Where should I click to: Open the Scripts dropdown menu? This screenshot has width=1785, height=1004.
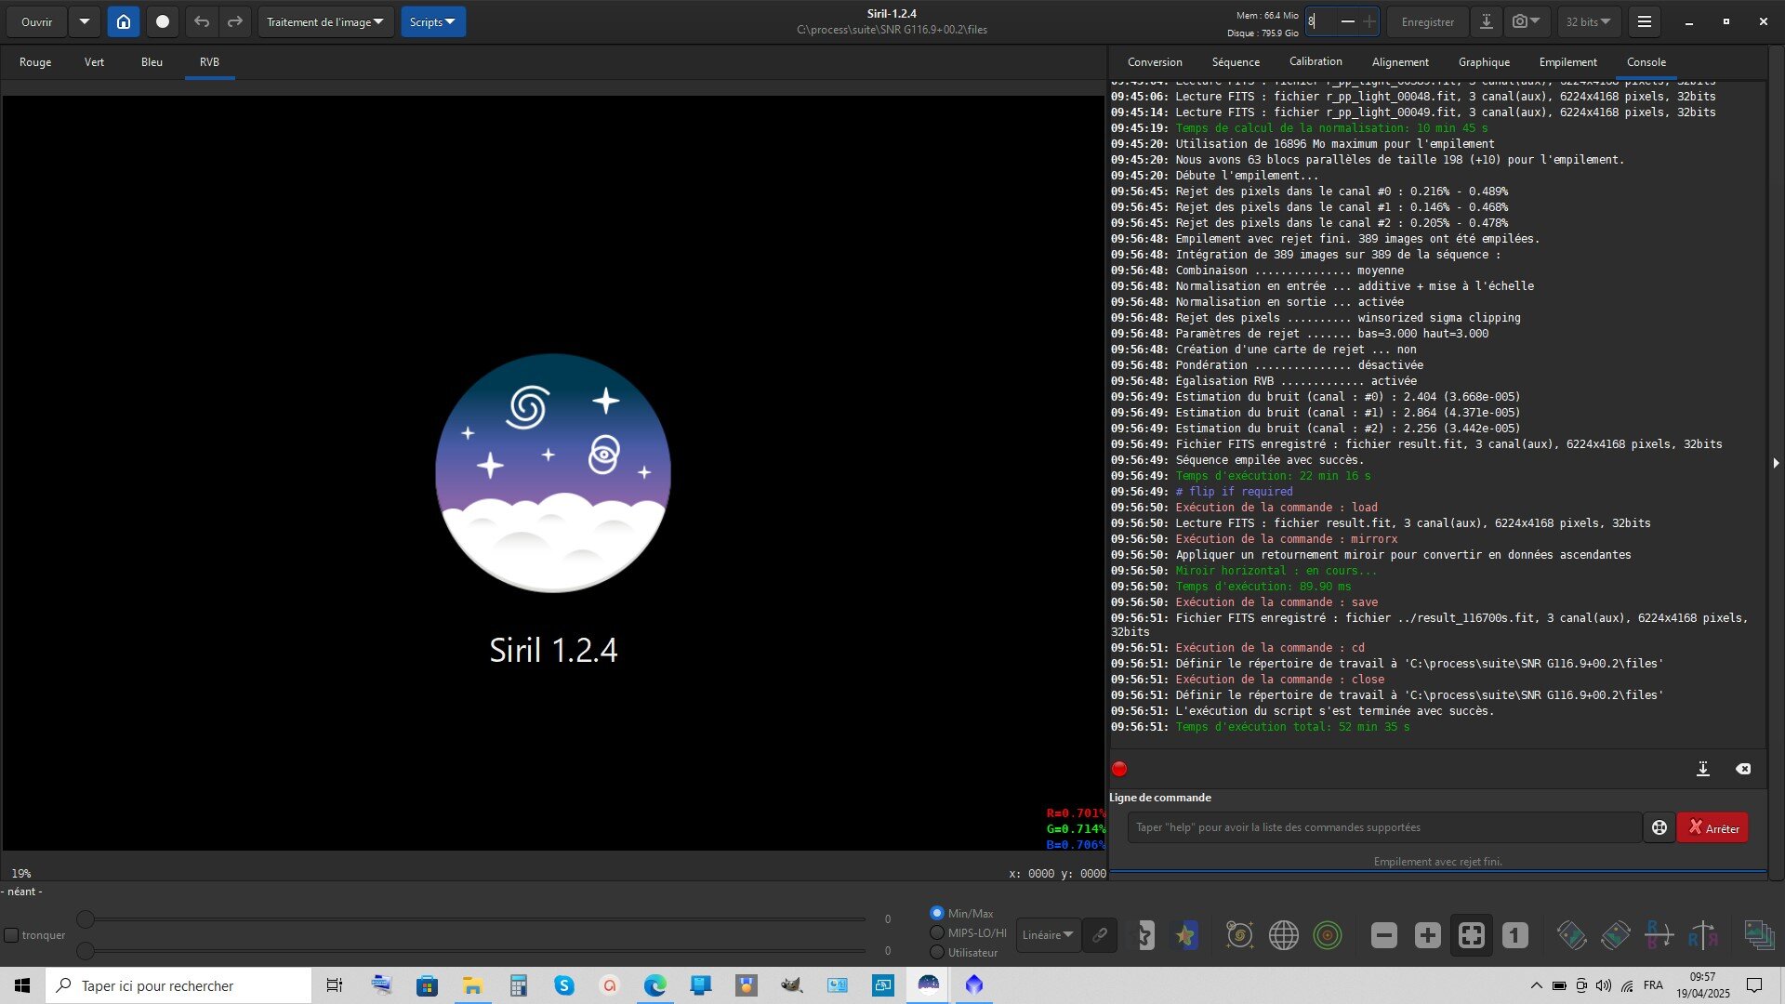click(432, 21)
